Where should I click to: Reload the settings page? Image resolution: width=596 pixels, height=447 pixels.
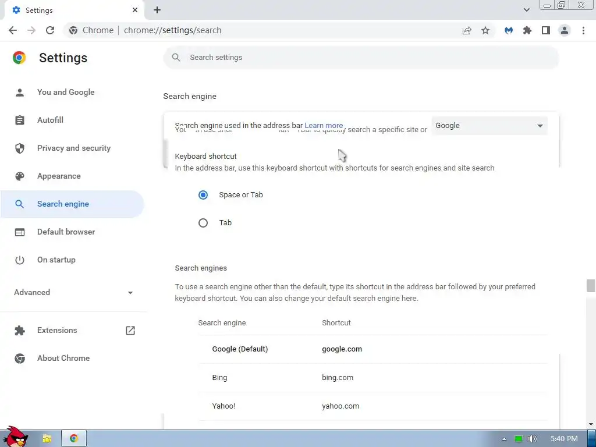tap(50, 30)
